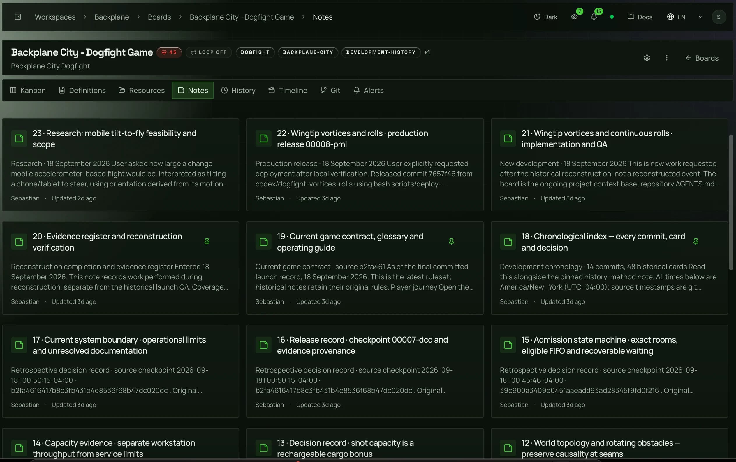Image resolution: width=736 pixels, height=462 pixels.
Task: Click the note icon of note 16 Release record
Action: [x=263, y=345]
